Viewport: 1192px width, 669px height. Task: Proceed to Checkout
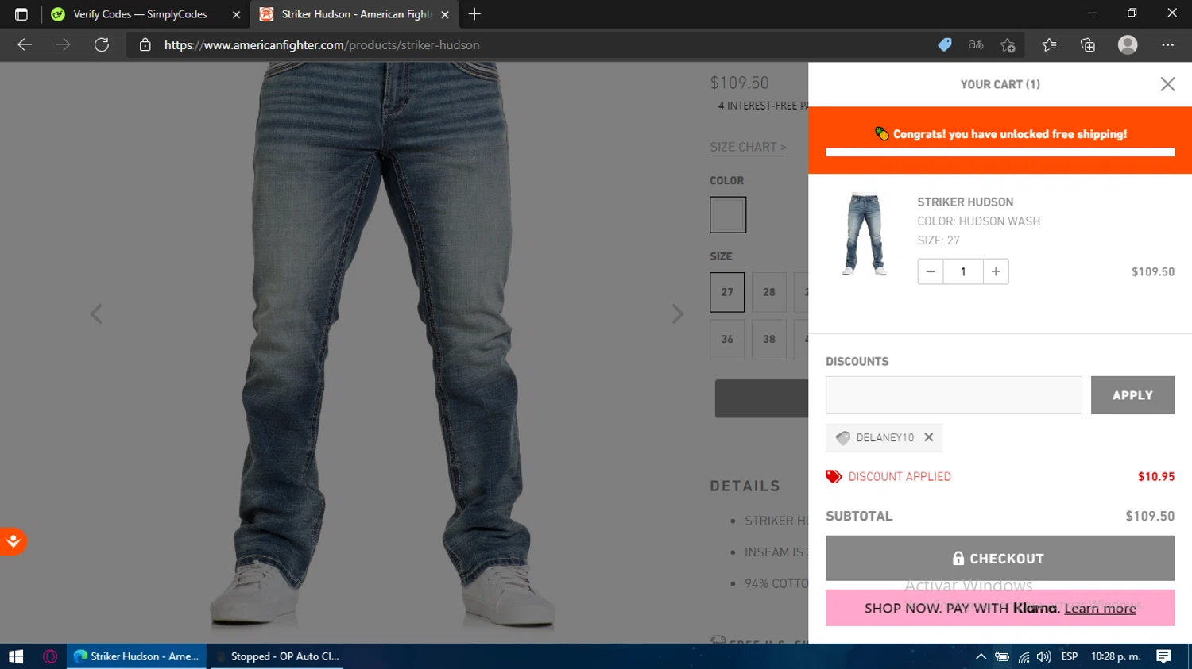1000,558
